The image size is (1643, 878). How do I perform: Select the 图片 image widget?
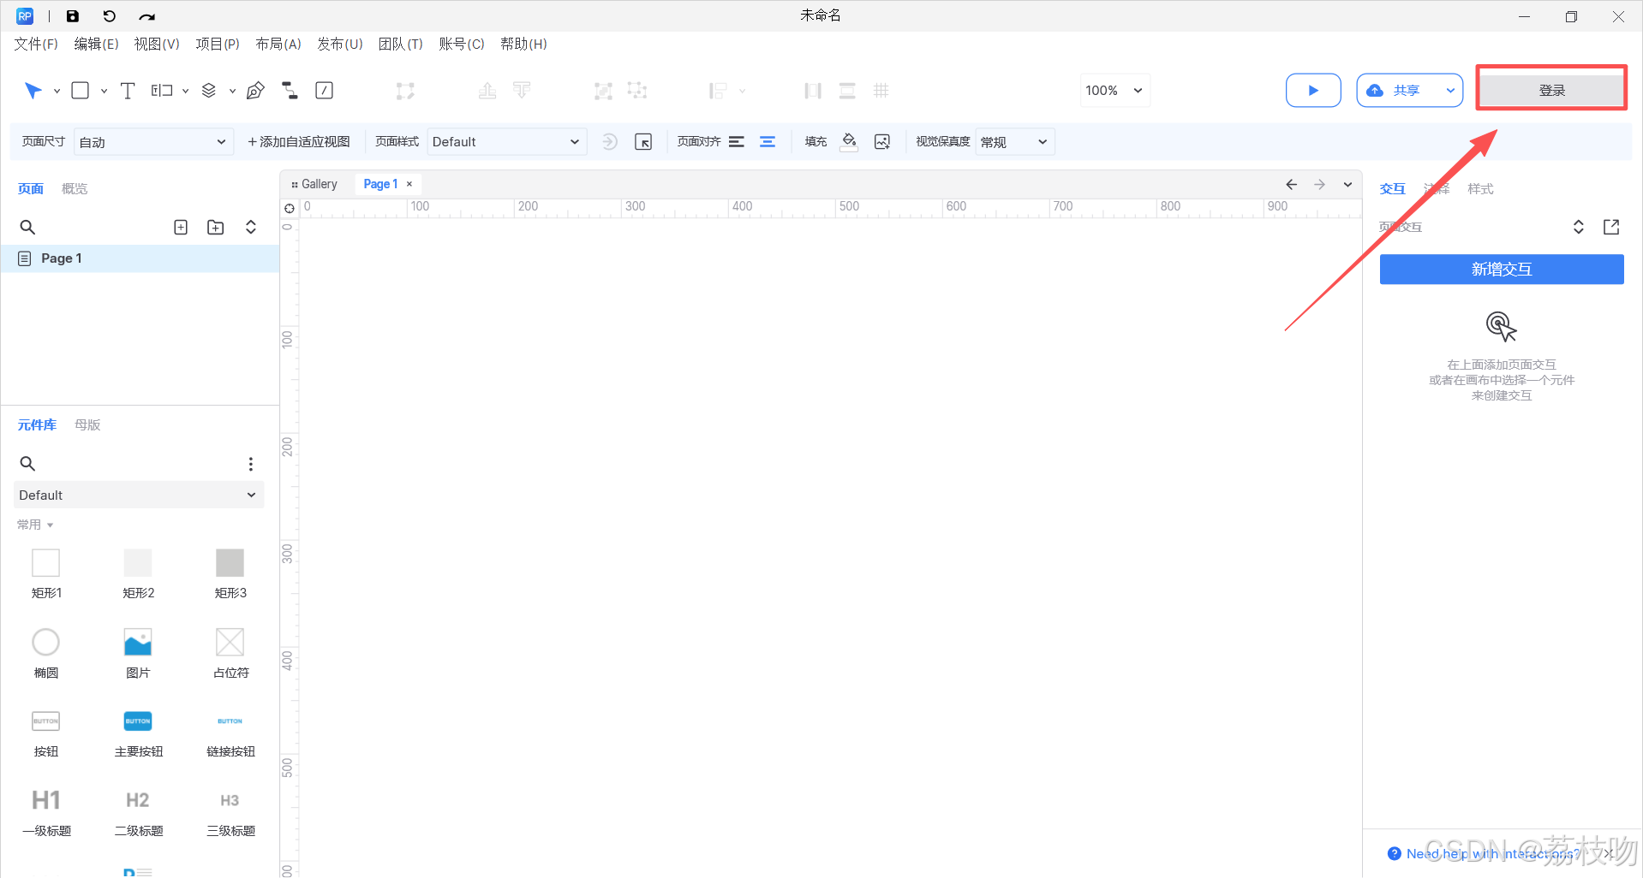[x=138, y=653]
